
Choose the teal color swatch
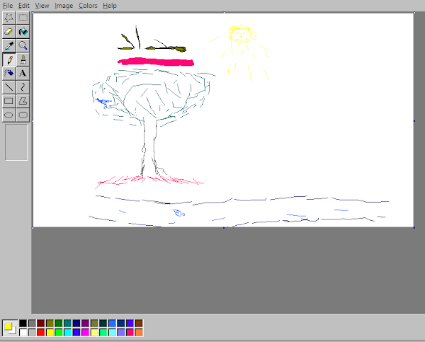(67, 323)
